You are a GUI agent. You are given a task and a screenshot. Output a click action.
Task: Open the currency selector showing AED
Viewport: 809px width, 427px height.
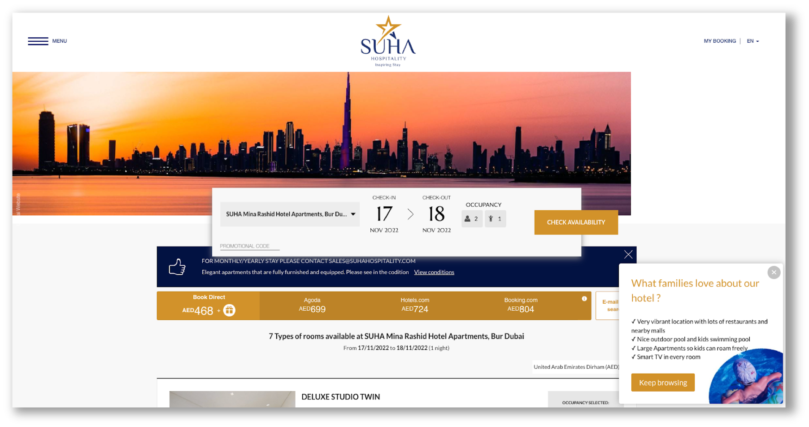(x=576, y=367)
